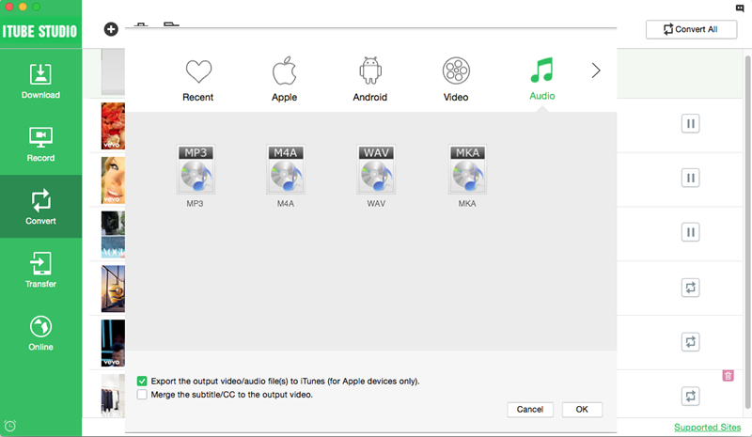Switch to the Recent formats tab

click(x=198, y=81)
